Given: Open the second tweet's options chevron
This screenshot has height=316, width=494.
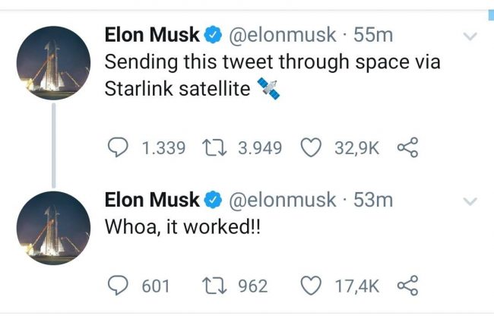Looking at the screenshot, I should [470, 202].
